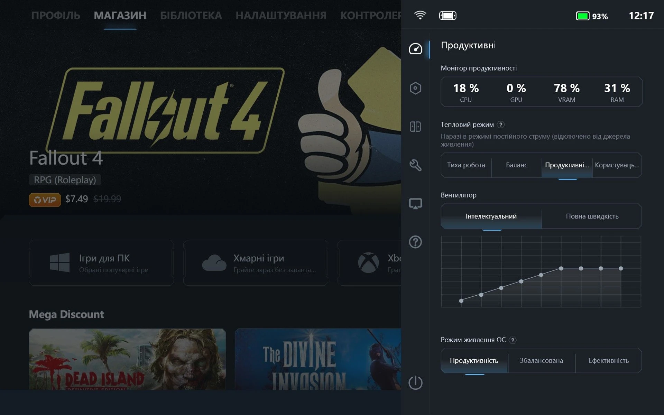The width and height of the screenshot is (664, 415).
Task: Click the power button icon
Action: 415,382
